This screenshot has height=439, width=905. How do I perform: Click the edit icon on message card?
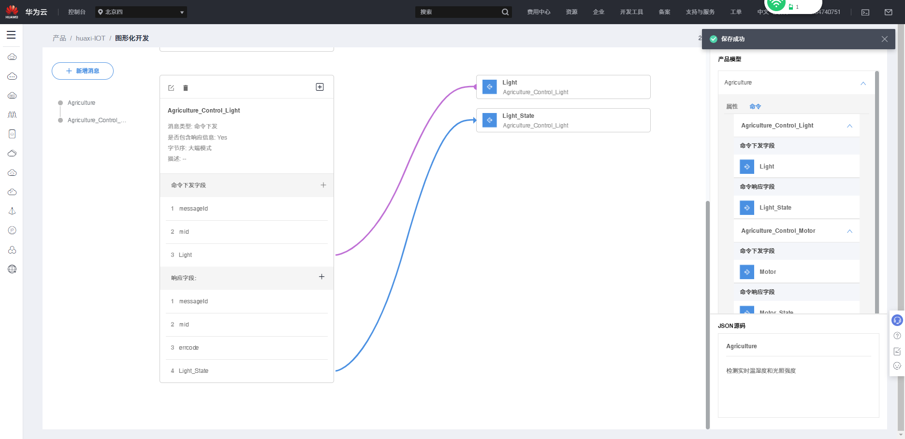pyautogui.click(x=171, y=88)
